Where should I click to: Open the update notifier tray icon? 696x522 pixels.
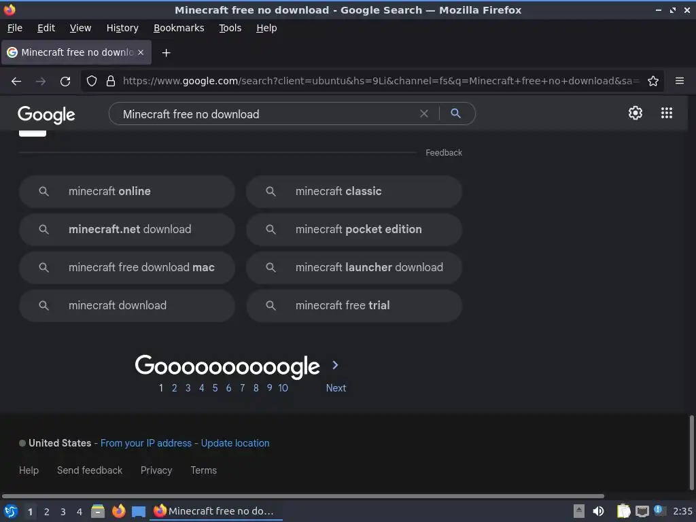[x=659, y=510]
